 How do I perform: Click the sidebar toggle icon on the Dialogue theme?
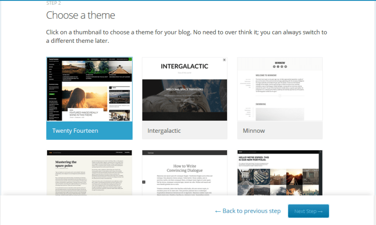[144, 182]
